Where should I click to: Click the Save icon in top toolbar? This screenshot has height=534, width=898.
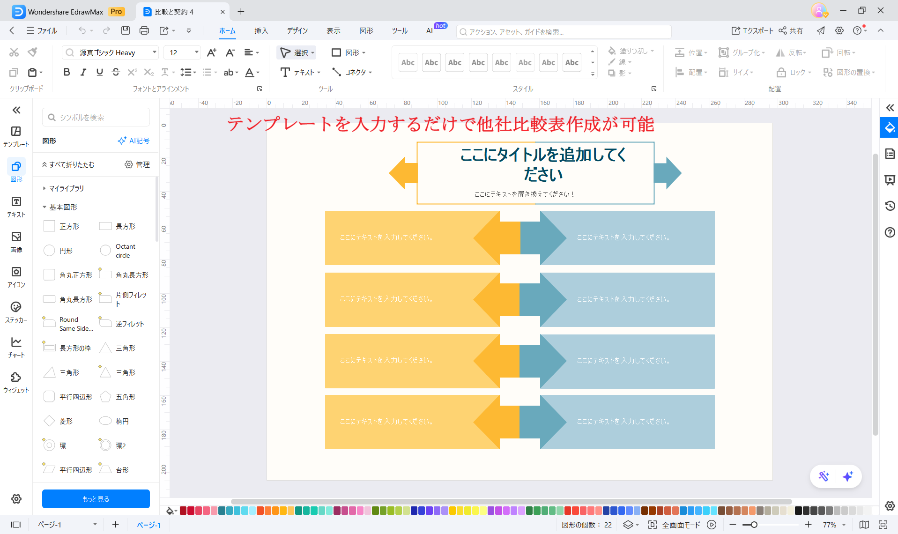pyautogui.click(x=125, y=30)
